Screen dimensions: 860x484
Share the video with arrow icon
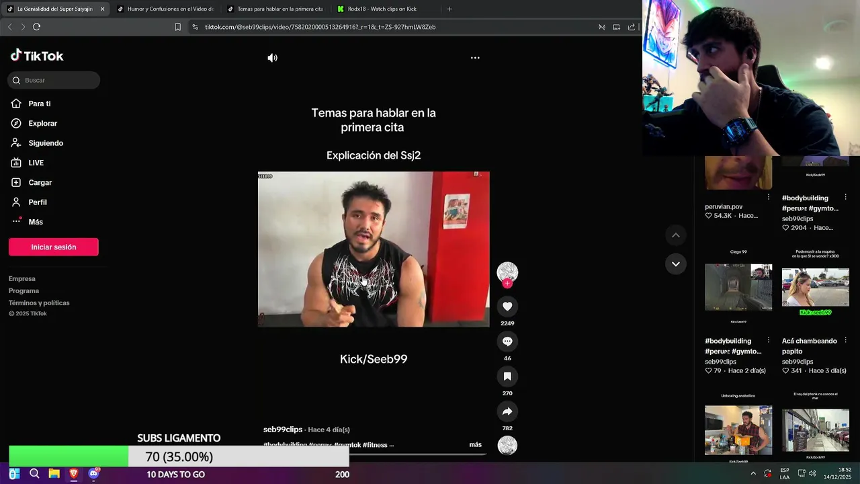tap(507, 411)
